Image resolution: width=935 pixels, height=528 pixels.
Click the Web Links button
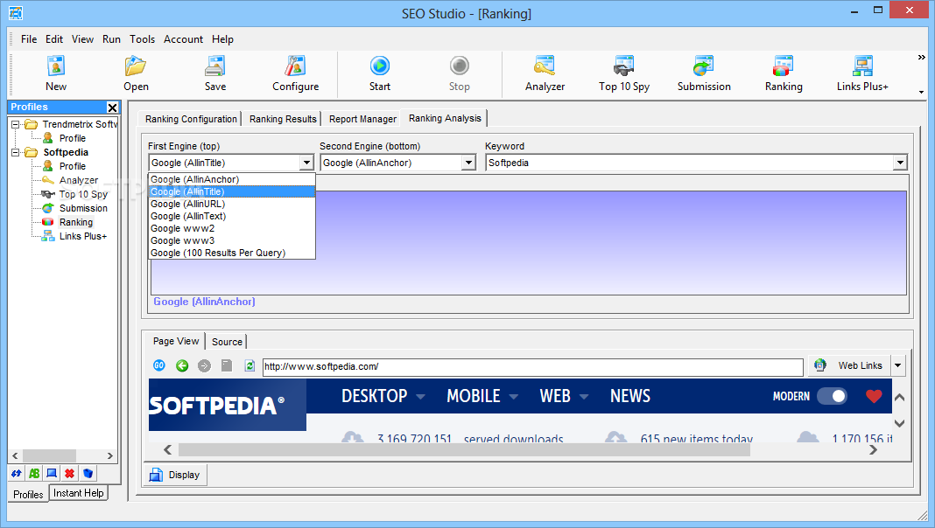coord(849,365)
